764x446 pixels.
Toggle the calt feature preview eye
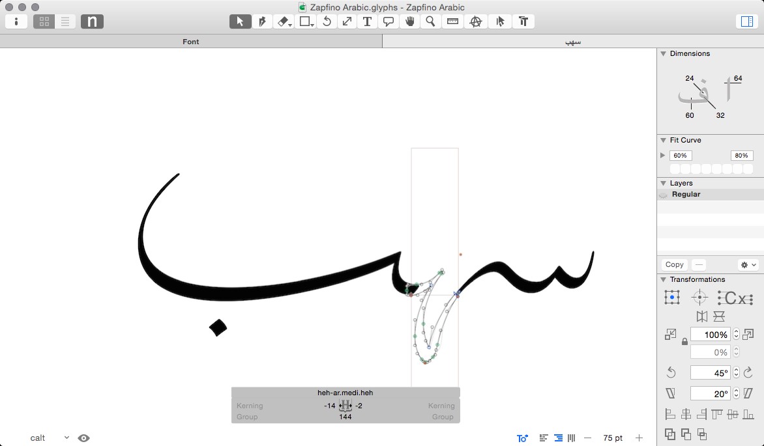[83, 438]
